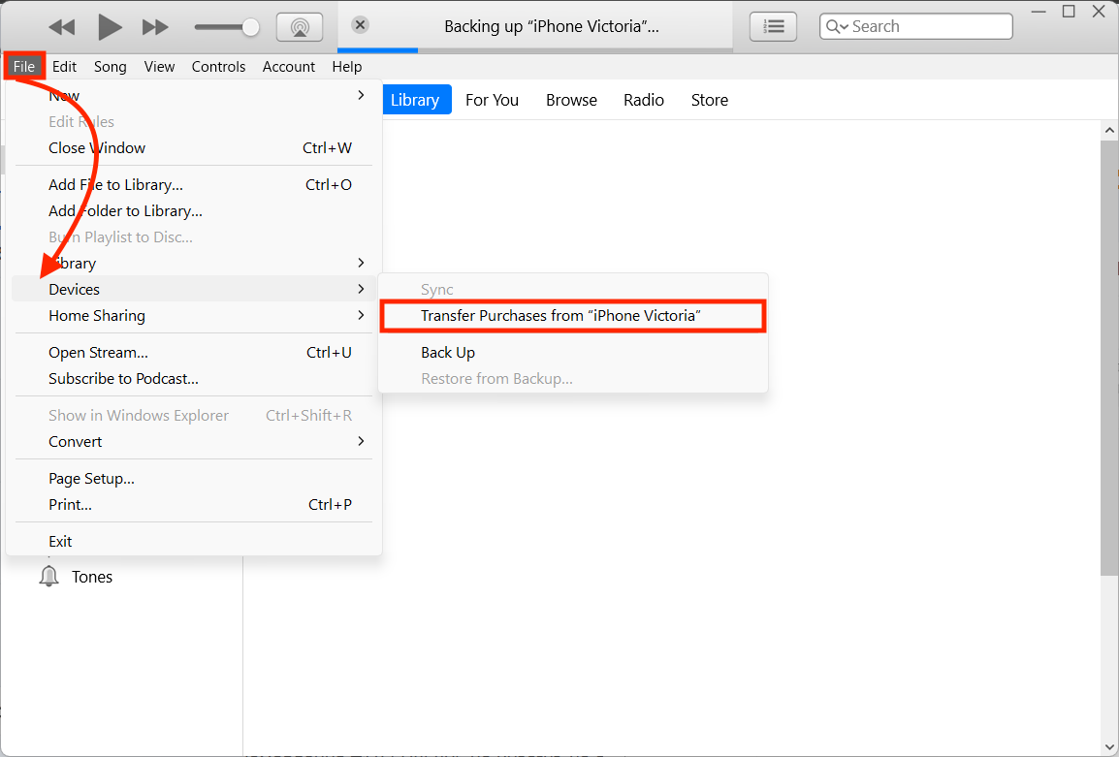This screenshot has height=757, width=1119.
Task: Switch to the Library tab
Action: coord(415,100)
